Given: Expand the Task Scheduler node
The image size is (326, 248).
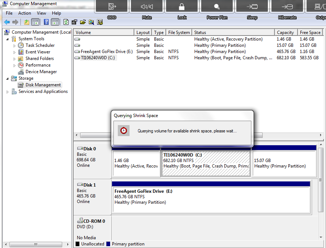Looking at the screenshot, I should point(14,45).
